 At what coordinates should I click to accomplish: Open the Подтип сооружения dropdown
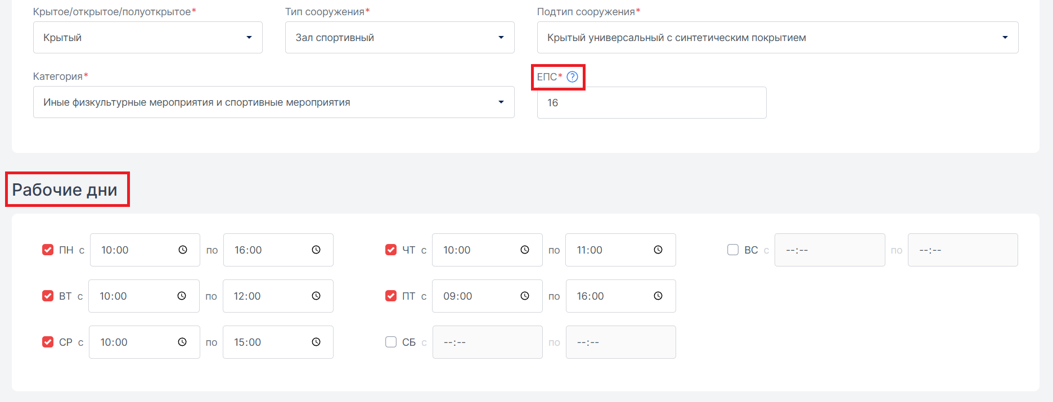coord(777,38)
